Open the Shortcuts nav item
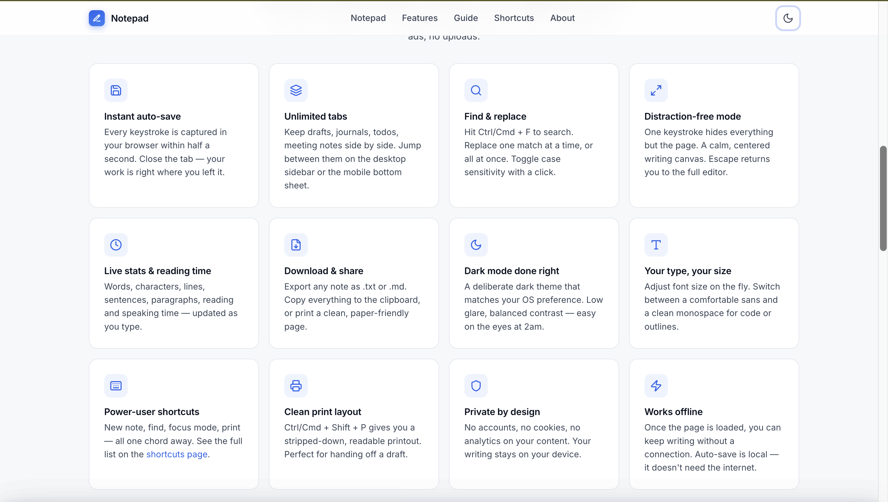 [x=514, y=18]
